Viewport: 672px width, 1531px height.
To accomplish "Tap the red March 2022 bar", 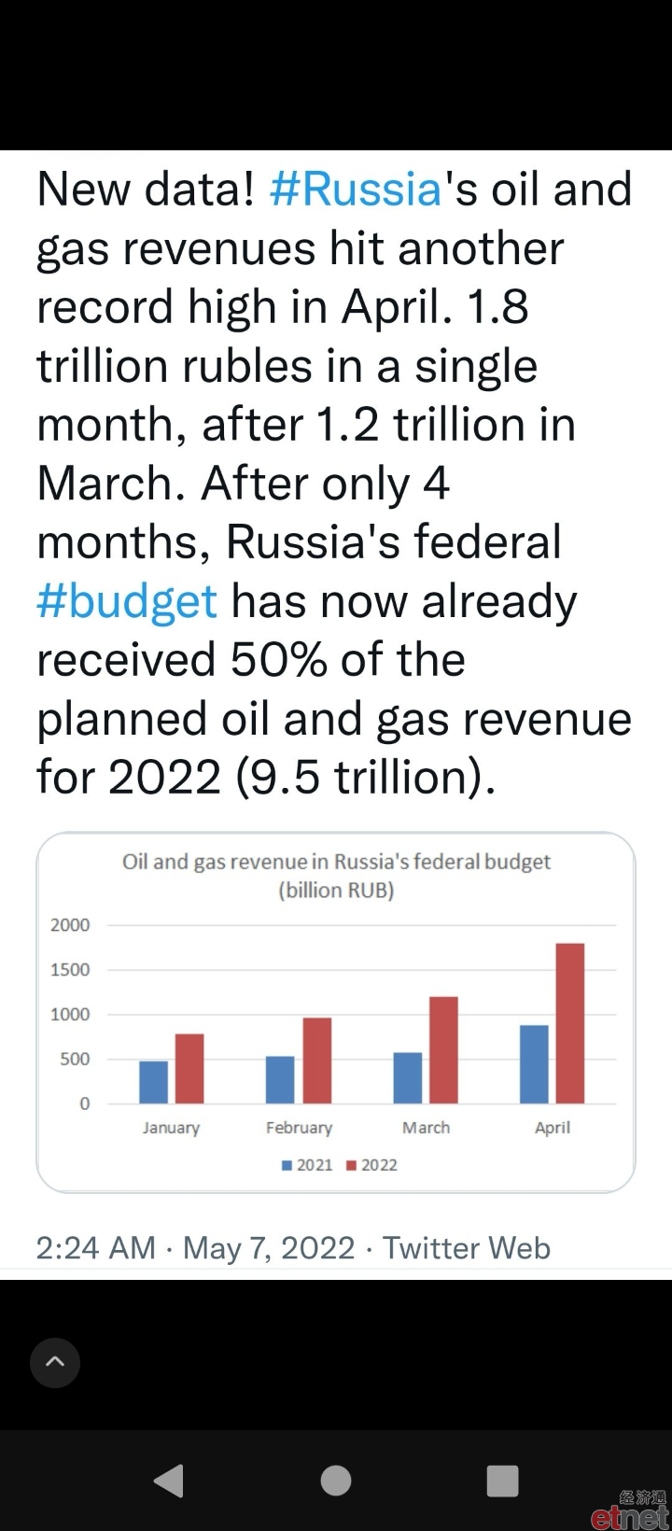I will pos(443,1050).
